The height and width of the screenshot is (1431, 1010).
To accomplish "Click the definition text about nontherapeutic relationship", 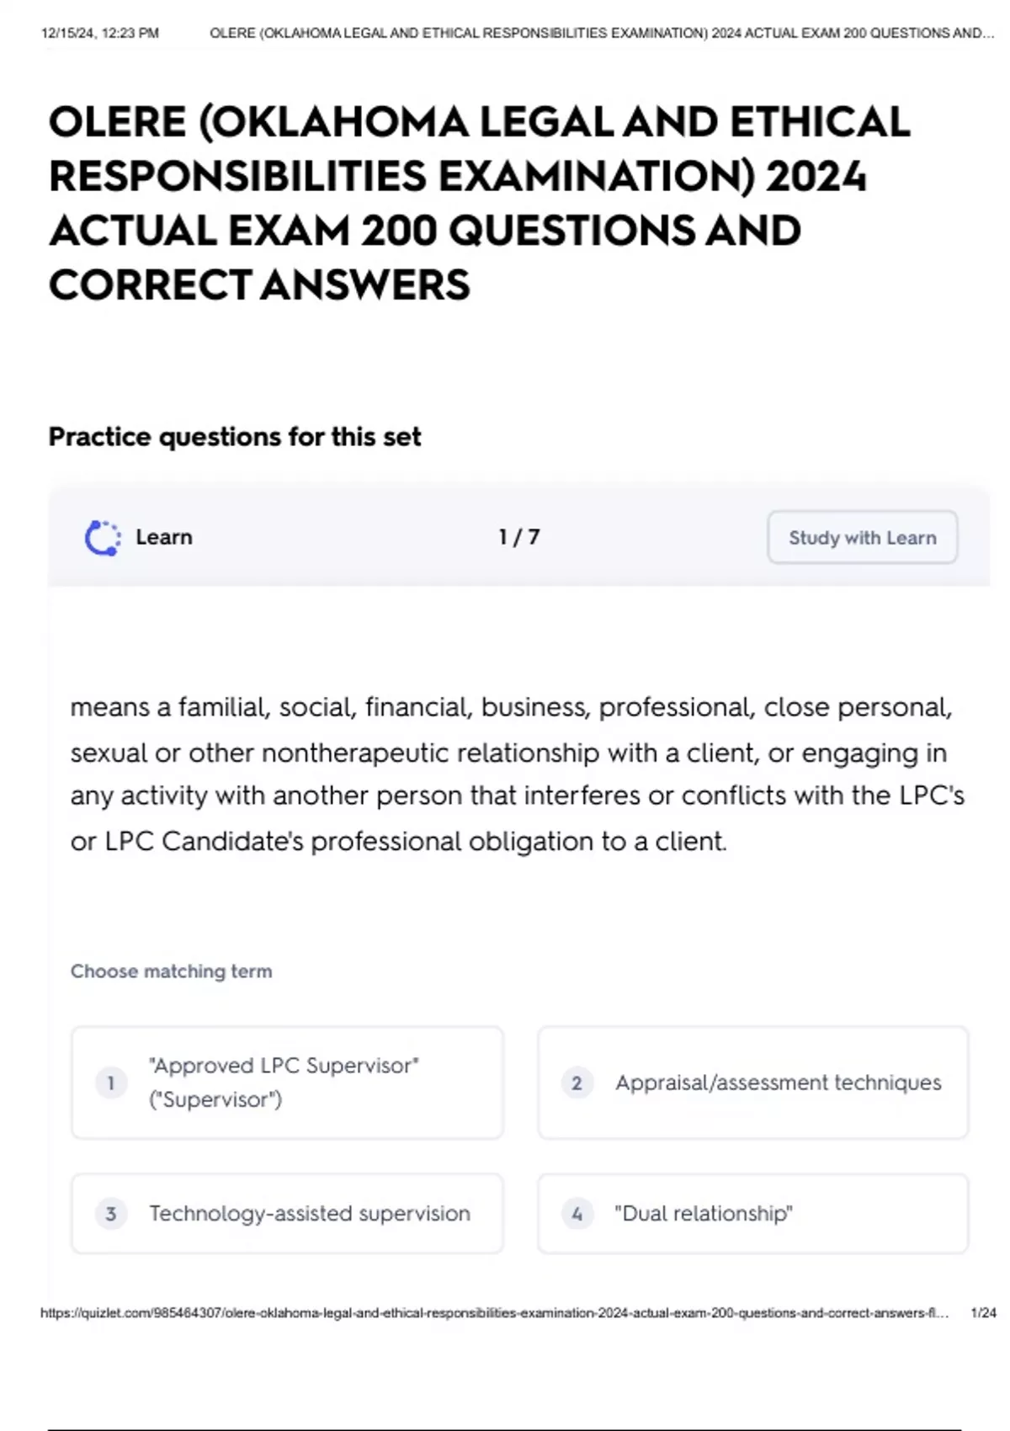I will [518, 774].
